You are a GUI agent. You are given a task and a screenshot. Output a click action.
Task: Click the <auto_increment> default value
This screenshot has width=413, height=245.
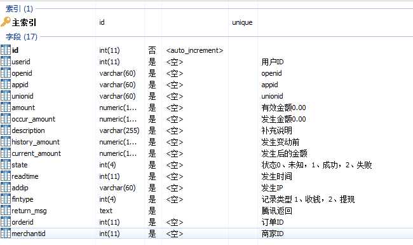pyautogui.click(x=194, y=50)
